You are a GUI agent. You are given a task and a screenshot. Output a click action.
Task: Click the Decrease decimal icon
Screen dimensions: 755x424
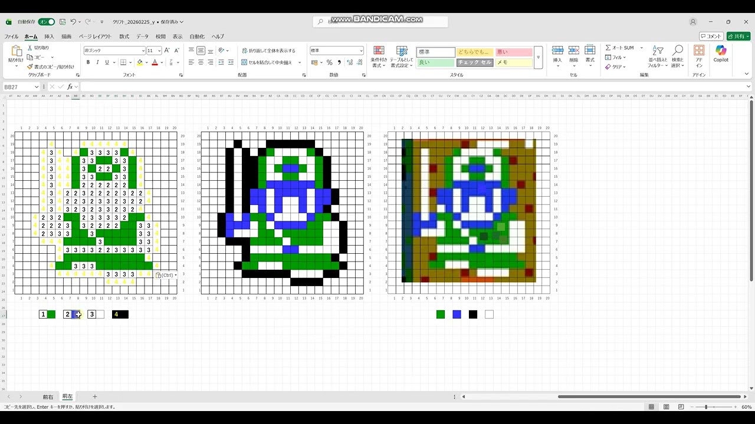click(x=359, y=62)
